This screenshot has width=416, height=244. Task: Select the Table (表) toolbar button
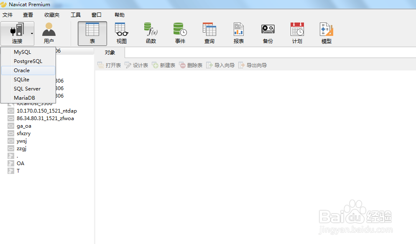(x=92, y=33)
